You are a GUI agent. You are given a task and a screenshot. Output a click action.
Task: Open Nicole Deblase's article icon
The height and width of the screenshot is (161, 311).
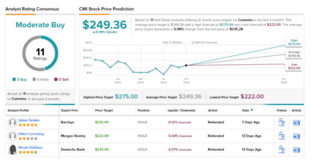[296, 150]
